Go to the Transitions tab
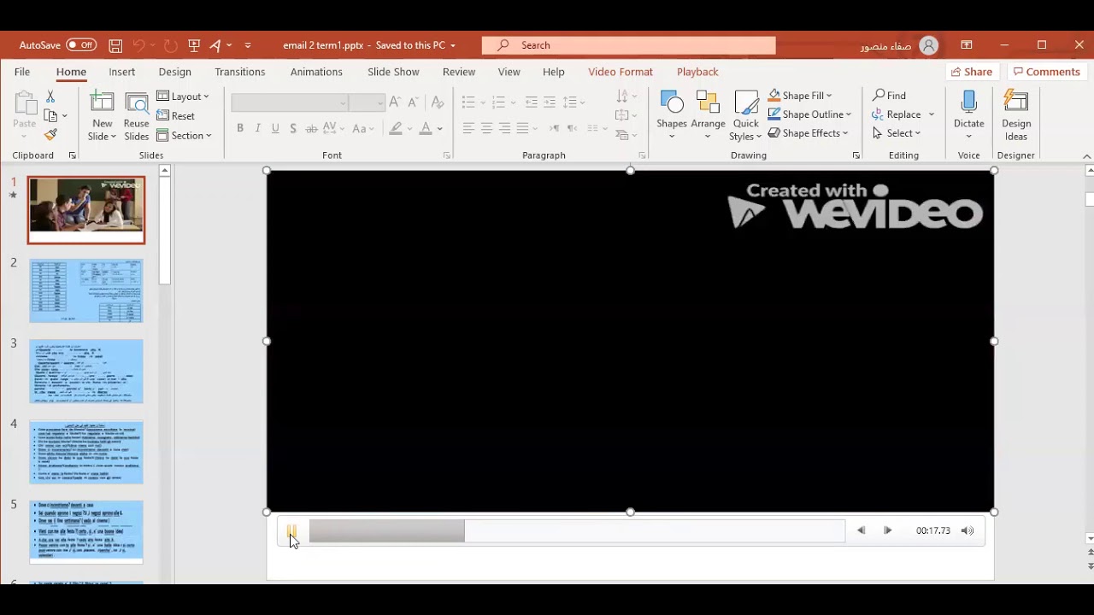This screenshot has height=615, width=1094. click(x=239, y=72)
